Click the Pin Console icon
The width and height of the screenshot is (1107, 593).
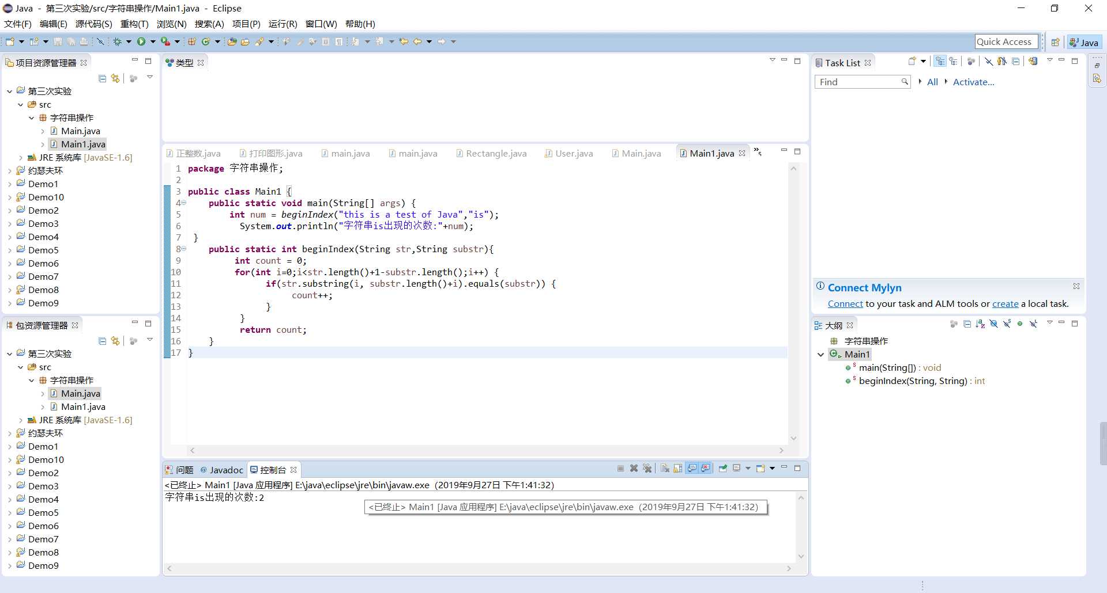coord(722,468)
